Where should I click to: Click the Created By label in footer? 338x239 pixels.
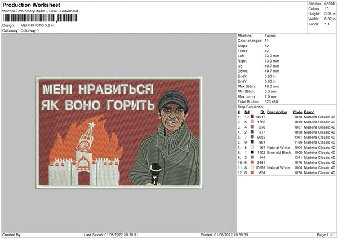tap(12, 234)
